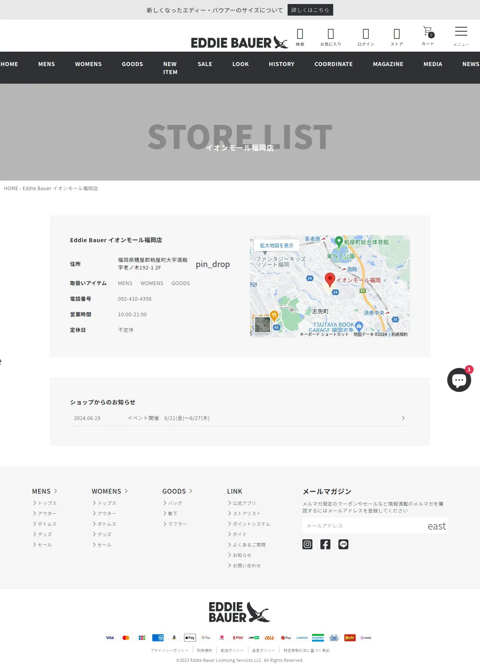Open footer link よくあるご質問

point(249,545)
